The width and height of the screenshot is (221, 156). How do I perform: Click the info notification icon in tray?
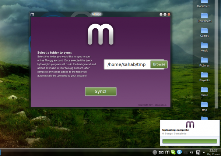pyautogui.click(x=155, y=152)
